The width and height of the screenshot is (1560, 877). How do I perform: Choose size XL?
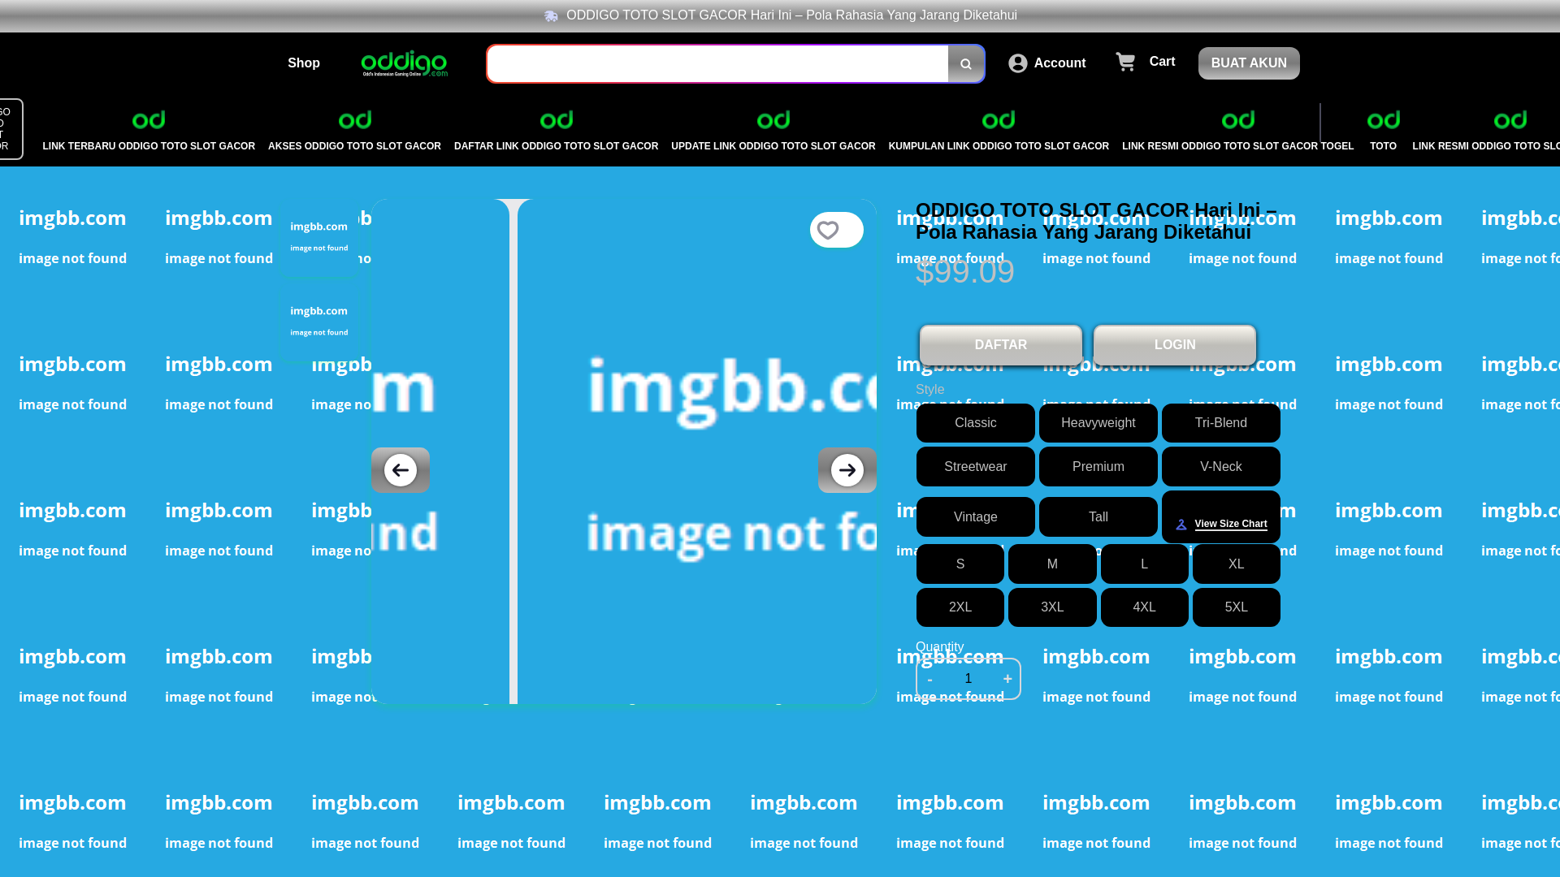1236,564
